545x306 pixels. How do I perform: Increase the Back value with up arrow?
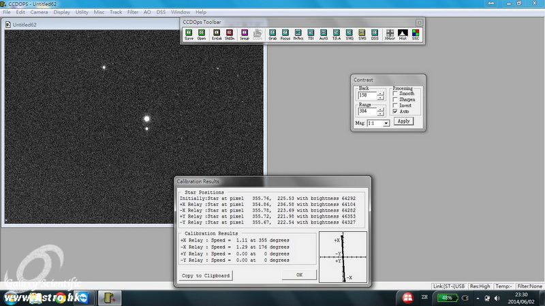coord(380,93)
